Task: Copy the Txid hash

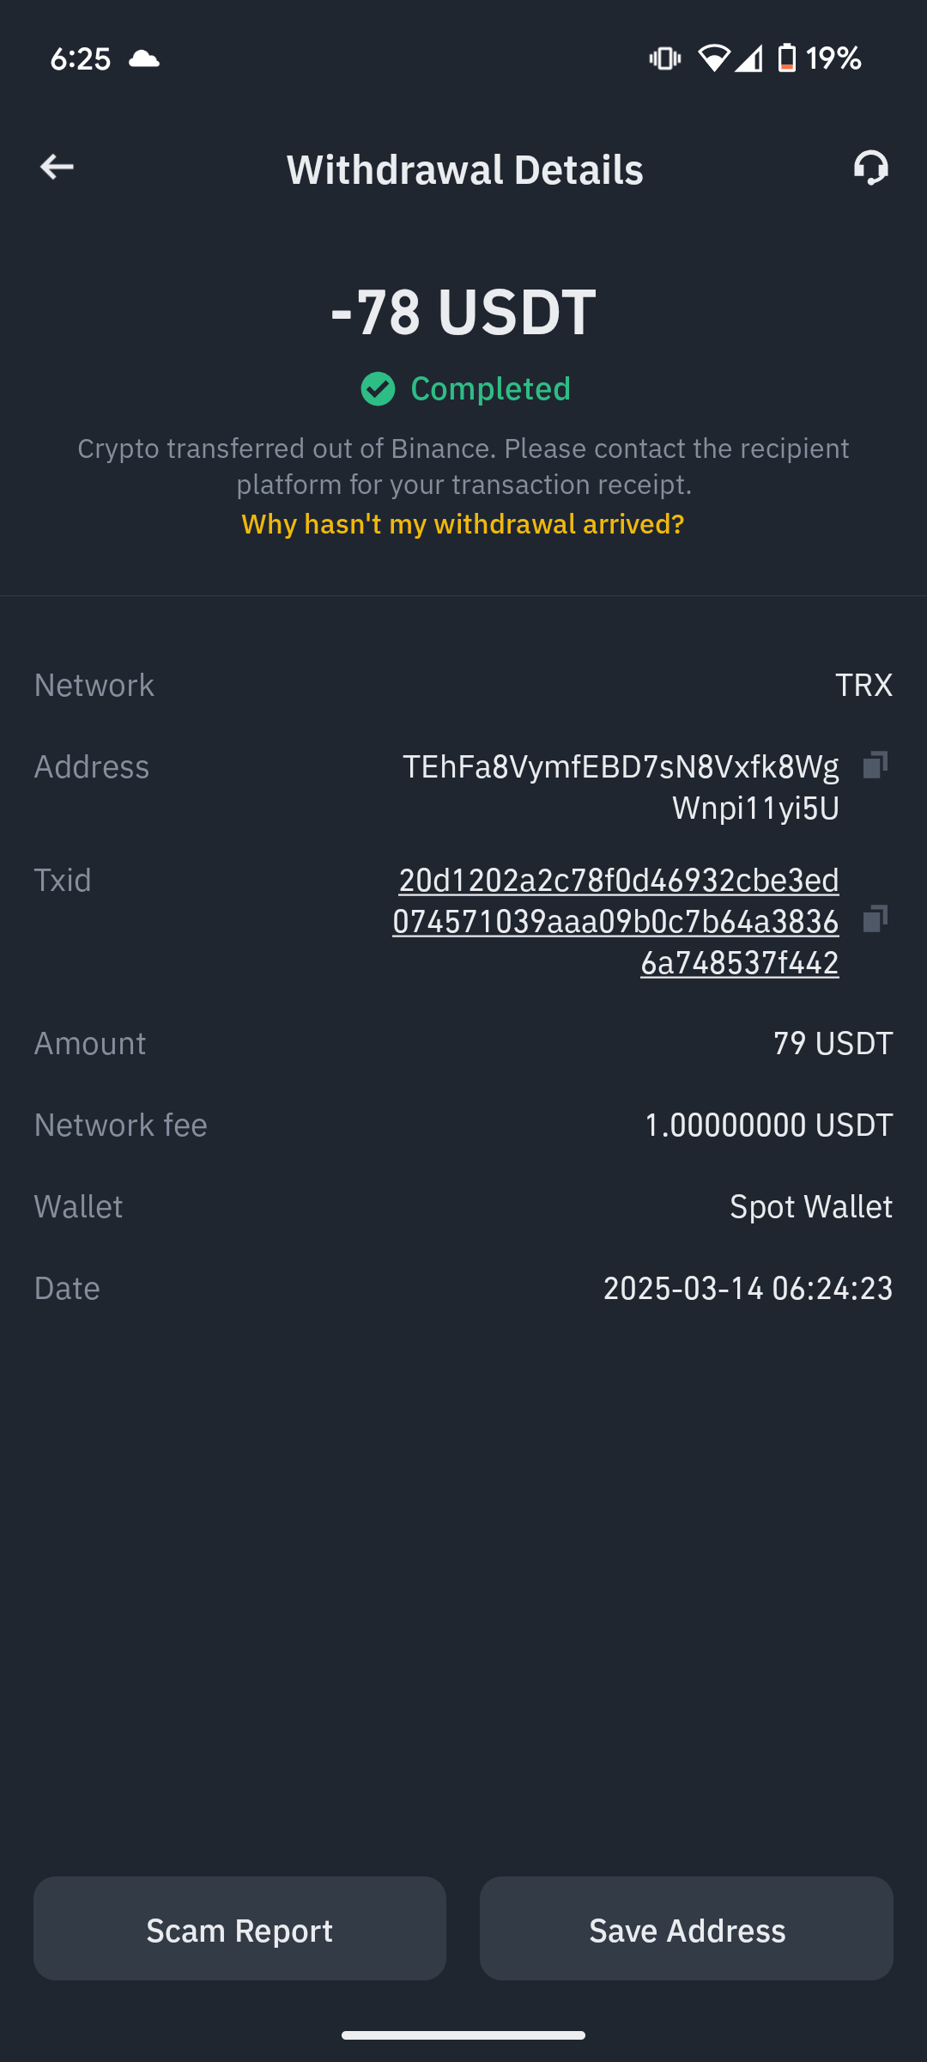Action: coord(875,919)
